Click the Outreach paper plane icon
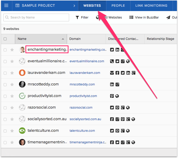This screenshot has height=158, width=178. [x=168, y=17]
